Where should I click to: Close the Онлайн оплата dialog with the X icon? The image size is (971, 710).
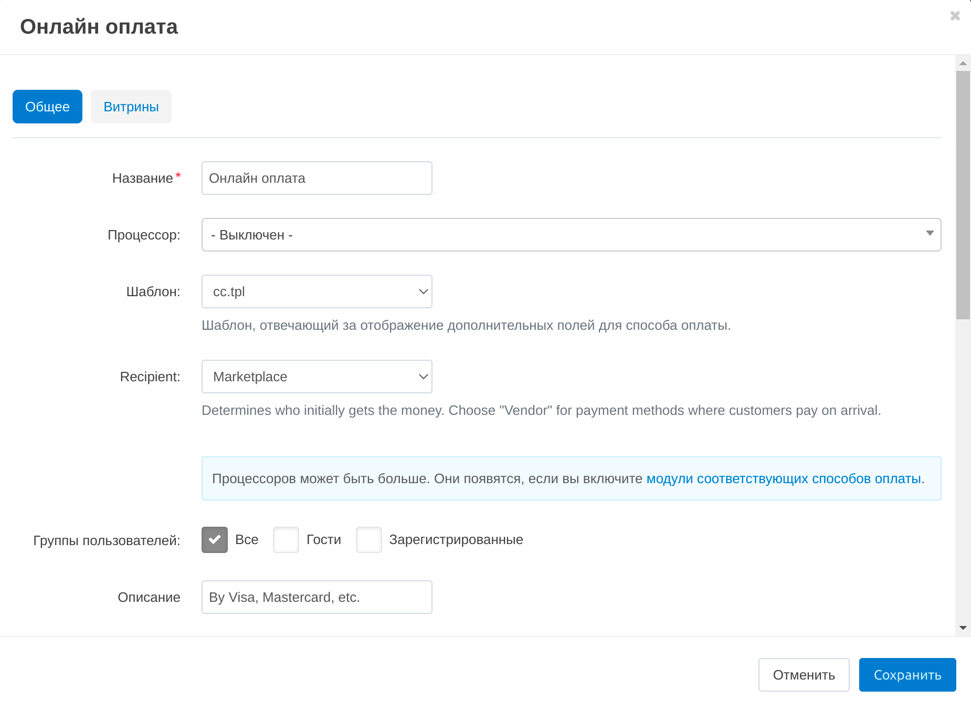[x=955, y=16]
